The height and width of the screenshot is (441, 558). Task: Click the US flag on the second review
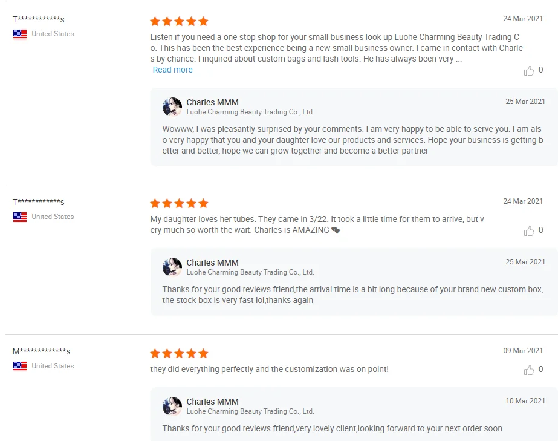pos(20,217)
